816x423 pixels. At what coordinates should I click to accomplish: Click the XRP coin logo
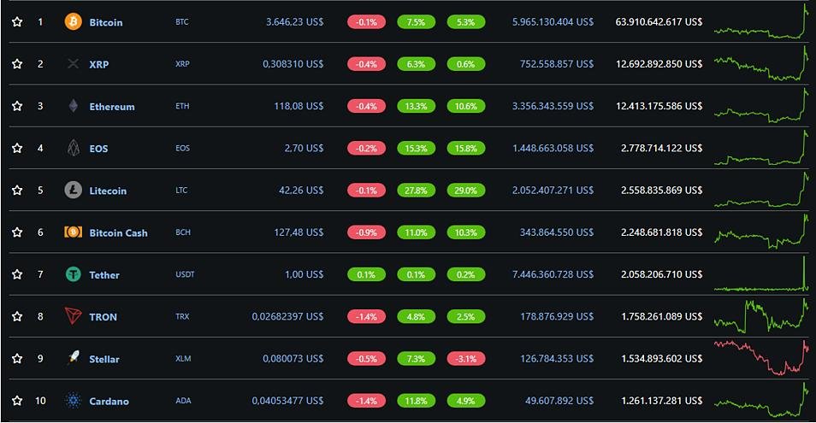(74, 64)
